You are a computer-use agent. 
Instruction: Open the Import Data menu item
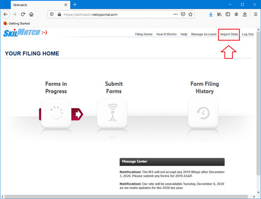[229, 34]
